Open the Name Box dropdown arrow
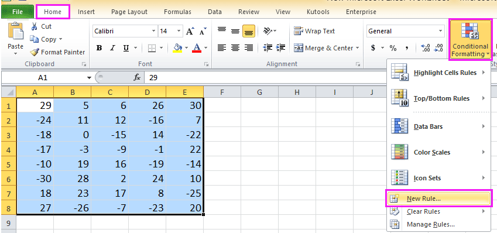Image resolution: width=497 pixels, height=233 pixels. point(89,78)
